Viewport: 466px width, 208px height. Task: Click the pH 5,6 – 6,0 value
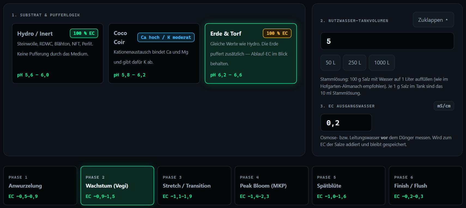33,75
